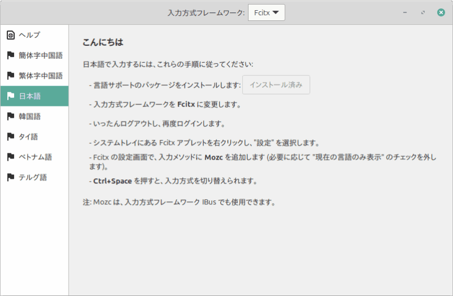Click the こんにちは heading

(x=102, y=42)
